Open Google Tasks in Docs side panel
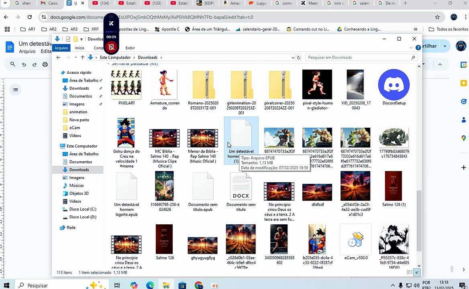469x289 pixels. [463, 102]
